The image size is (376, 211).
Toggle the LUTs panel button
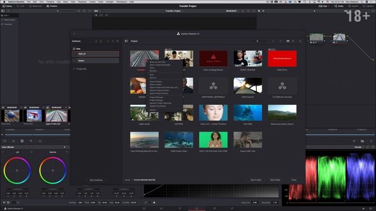coord(21,6)
